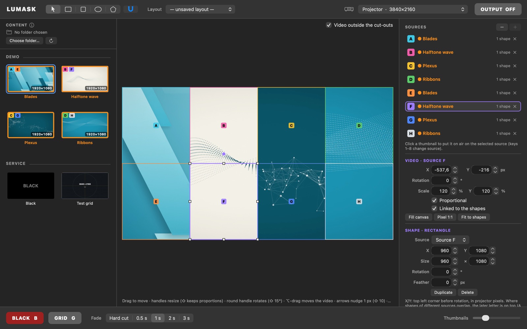This screenshot has width=527, height=329.
Task: Click the G badge in the Sources list
Action: (x=411, y=120)
